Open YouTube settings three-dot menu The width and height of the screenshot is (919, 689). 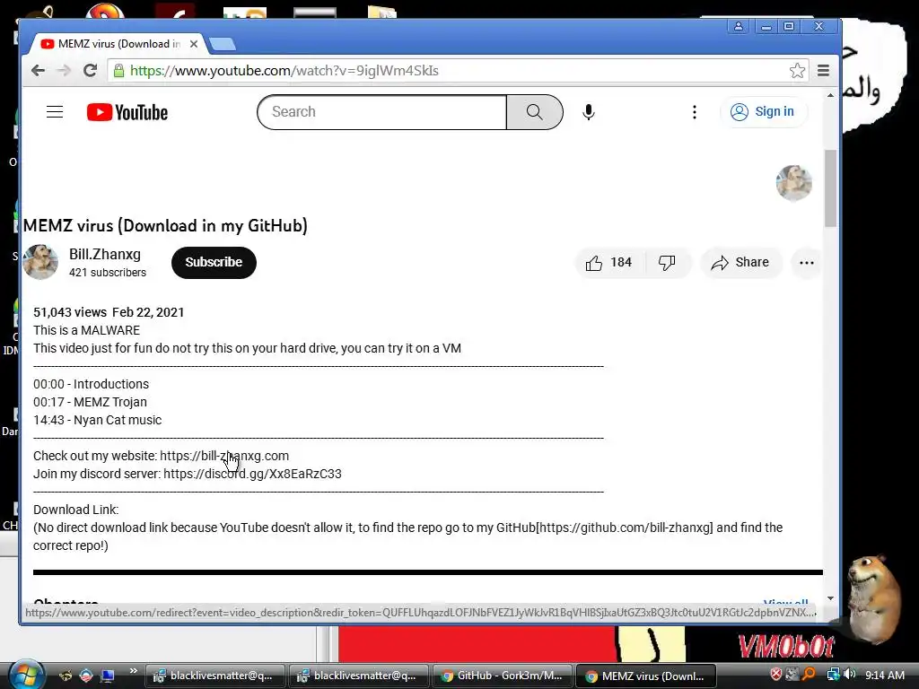695,112
